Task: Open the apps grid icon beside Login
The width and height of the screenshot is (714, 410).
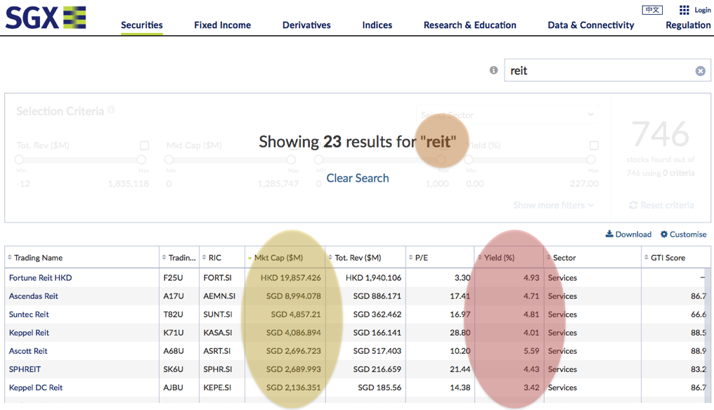Action: pyautogui.click(x=684, y=10)
